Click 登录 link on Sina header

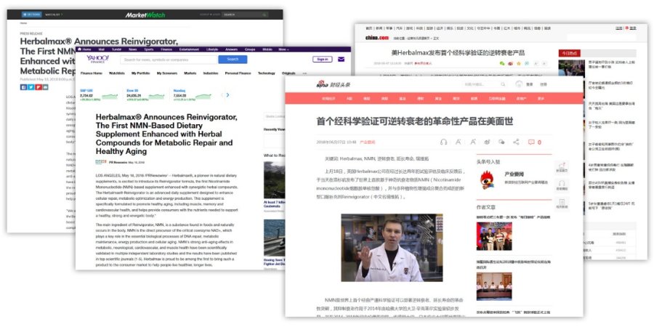click(x=529, y=84)
